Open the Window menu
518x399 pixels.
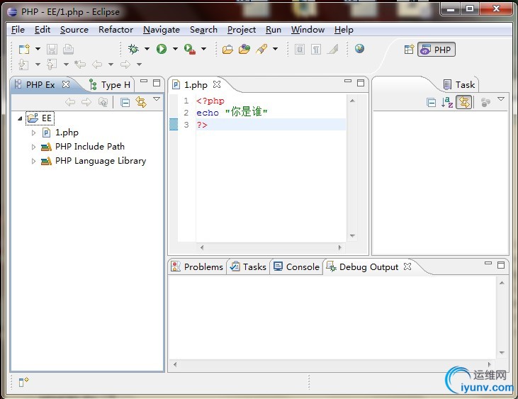tap(308, 30)
